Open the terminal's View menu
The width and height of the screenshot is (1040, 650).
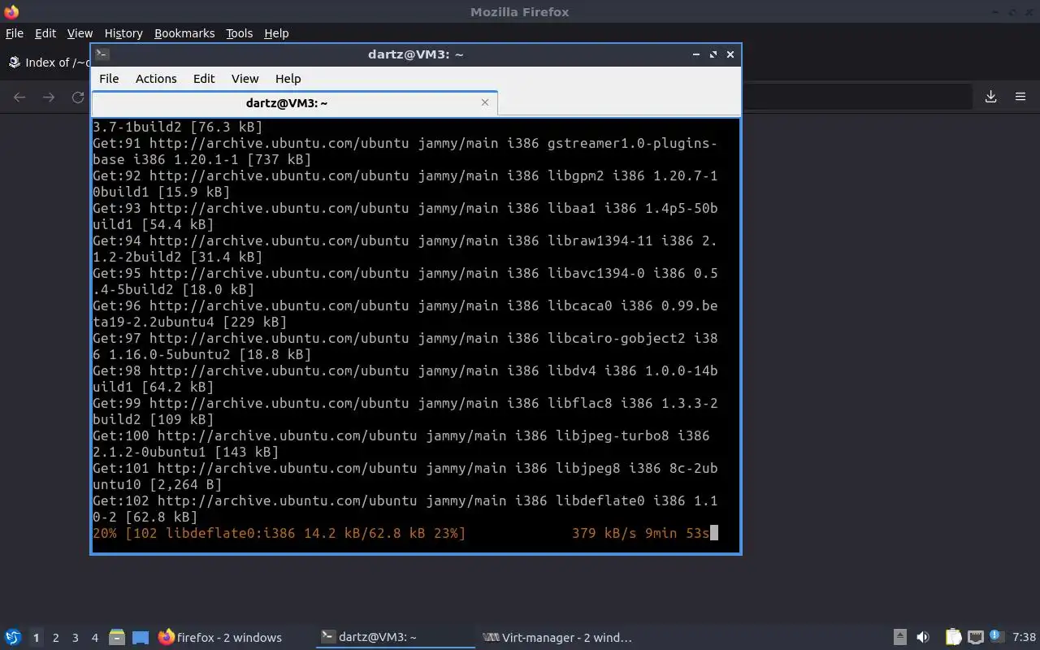245,79
